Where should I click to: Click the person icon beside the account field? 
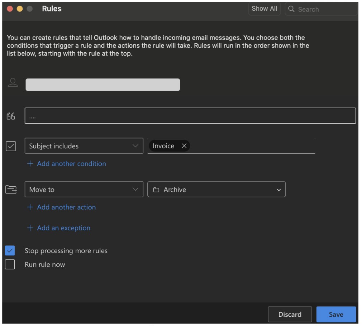pyautogui.click(x=13, y=83)
